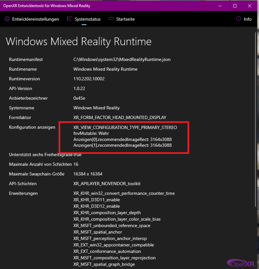Viewport: 259px width, 269px height.
Task: Click the window title OpenXR Entwicklertools
Action: (47, 6)
